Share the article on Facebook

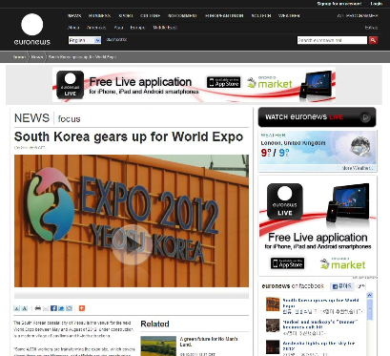tap(53, 308)
